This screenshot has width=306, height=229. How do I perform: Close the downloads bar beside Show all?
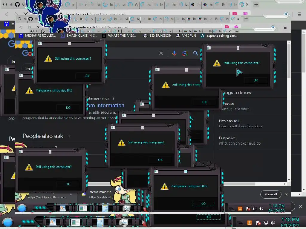(286, 194)
